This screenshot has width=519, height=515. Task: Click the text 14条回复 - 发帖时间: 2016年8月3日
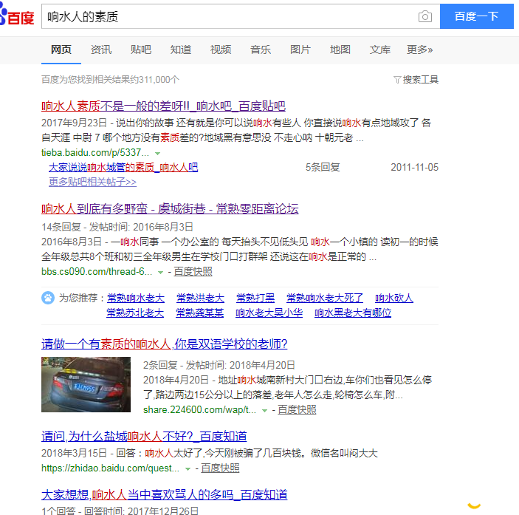click(117, 227)
